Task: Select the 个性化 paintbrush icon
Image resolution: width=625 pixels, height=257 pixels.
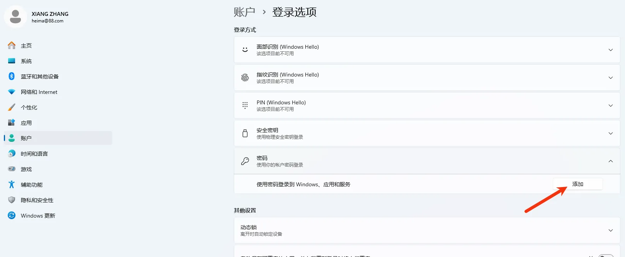Action: tap(12, 107)
